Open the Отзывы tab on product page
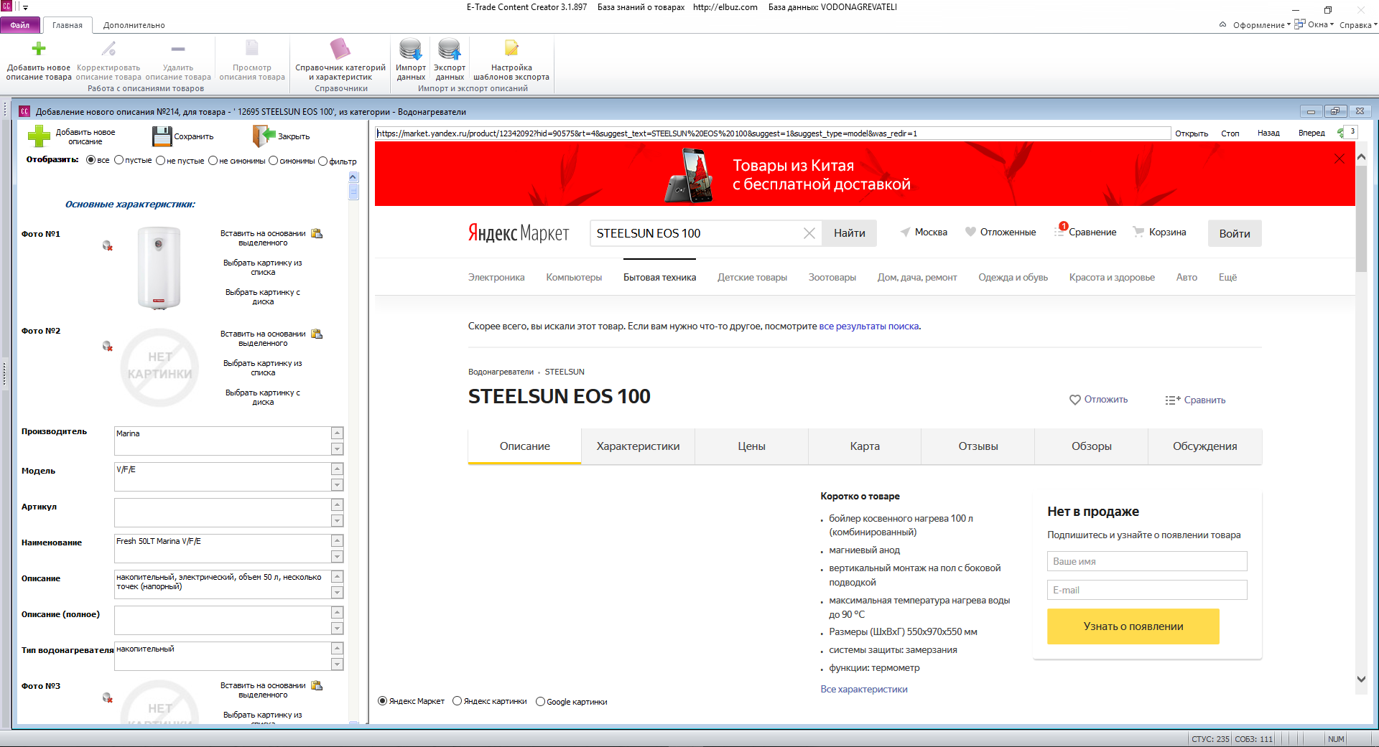 978,446
